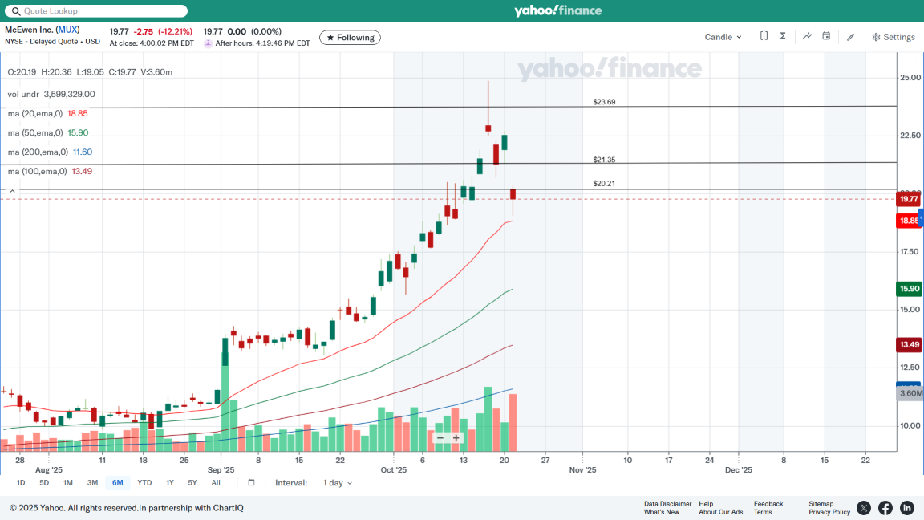924x520 pixels.
Task: Open the MUX ticker link
Action: 68,30
